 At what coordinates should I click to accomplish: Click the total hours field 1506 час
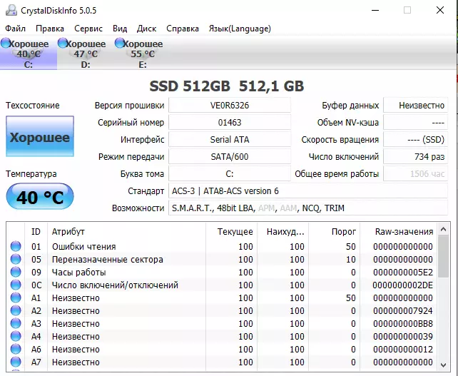(x=415, y=174)
